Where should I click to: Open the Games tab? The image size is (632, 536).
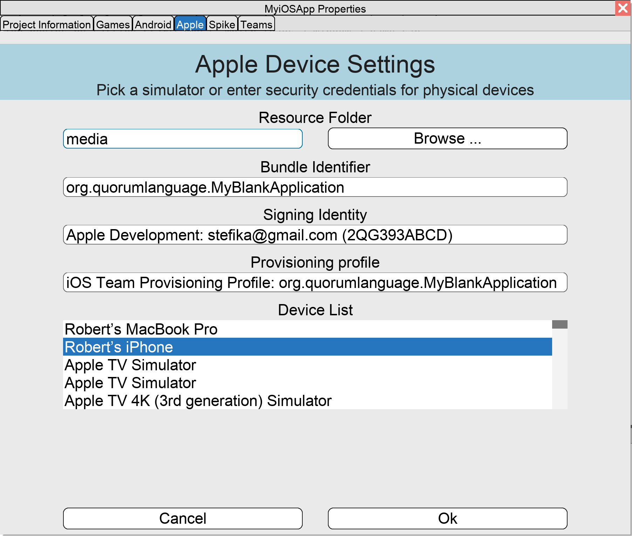pyautogui.click(x=112, y=24)
